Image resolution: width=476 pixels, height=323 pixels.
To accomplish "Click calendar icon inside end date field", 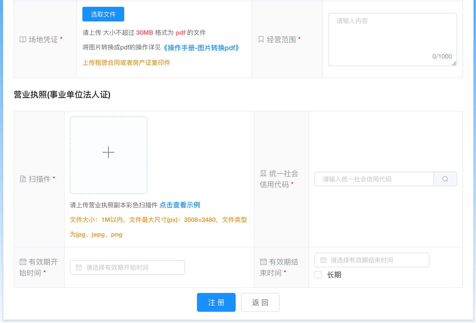I will 324,260.
